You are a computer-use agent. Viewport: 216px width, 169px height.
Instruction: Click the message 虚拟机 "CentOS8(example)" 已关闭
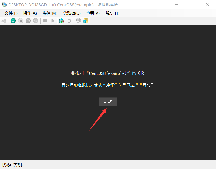point(108,73)
